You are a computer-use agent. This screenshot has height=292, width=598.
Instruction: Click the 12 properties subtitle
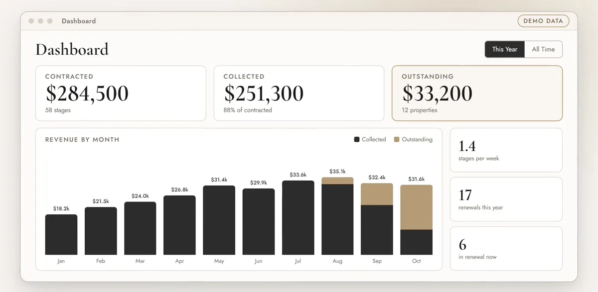click(420, 110)
